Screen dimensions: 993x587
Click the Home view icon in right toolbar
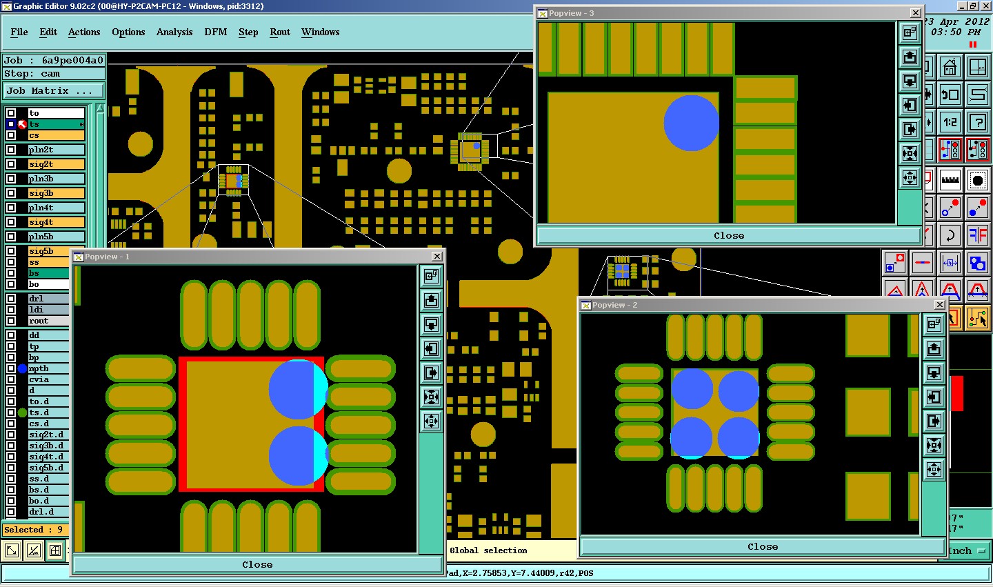(x=950, y=68)
